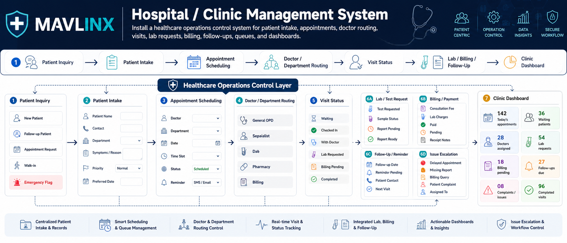This screenshot has height=243, width=567.
Task: Toggle the Completed check in Visit Status
Action: (314, 179)
